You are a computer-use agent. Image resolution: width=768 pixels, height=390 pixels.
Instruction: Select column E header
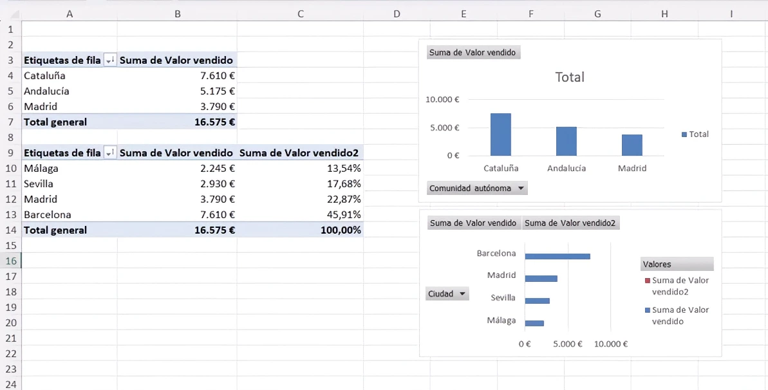[464, 14]
